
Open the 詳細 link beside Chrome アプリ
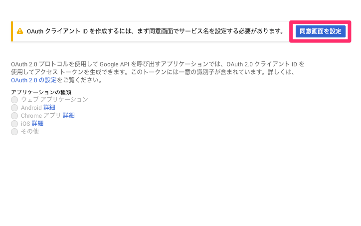coord(69,115)
